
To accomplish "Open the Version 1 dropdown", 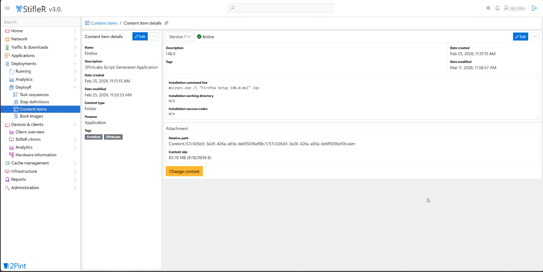I will (180, 37).
